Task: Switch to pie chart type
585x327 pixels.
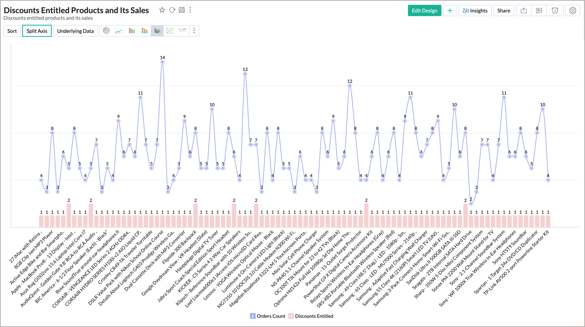Action: 106,31
